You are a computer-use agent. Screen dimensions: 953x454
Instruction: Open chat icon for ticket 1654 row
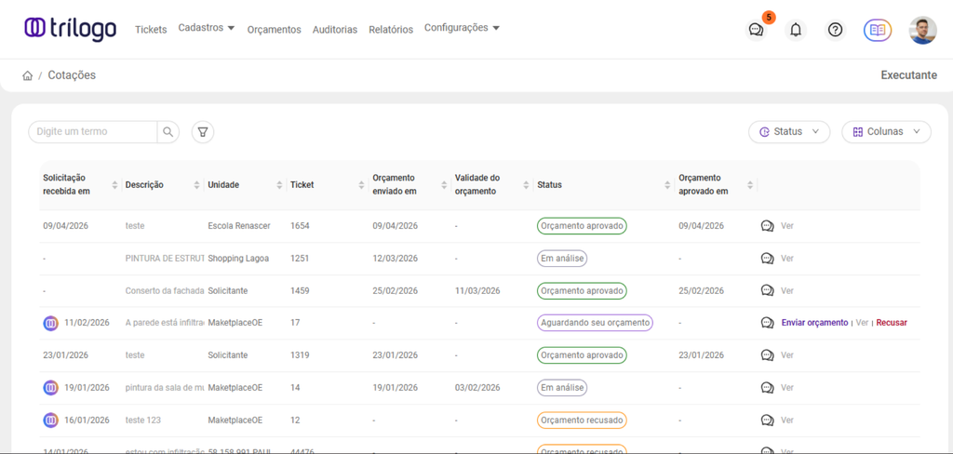click(768, 226)
